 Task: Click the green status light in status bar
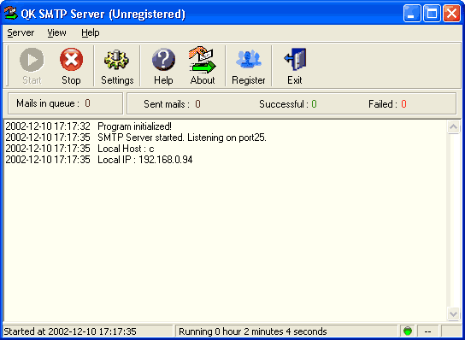point(408,331)
